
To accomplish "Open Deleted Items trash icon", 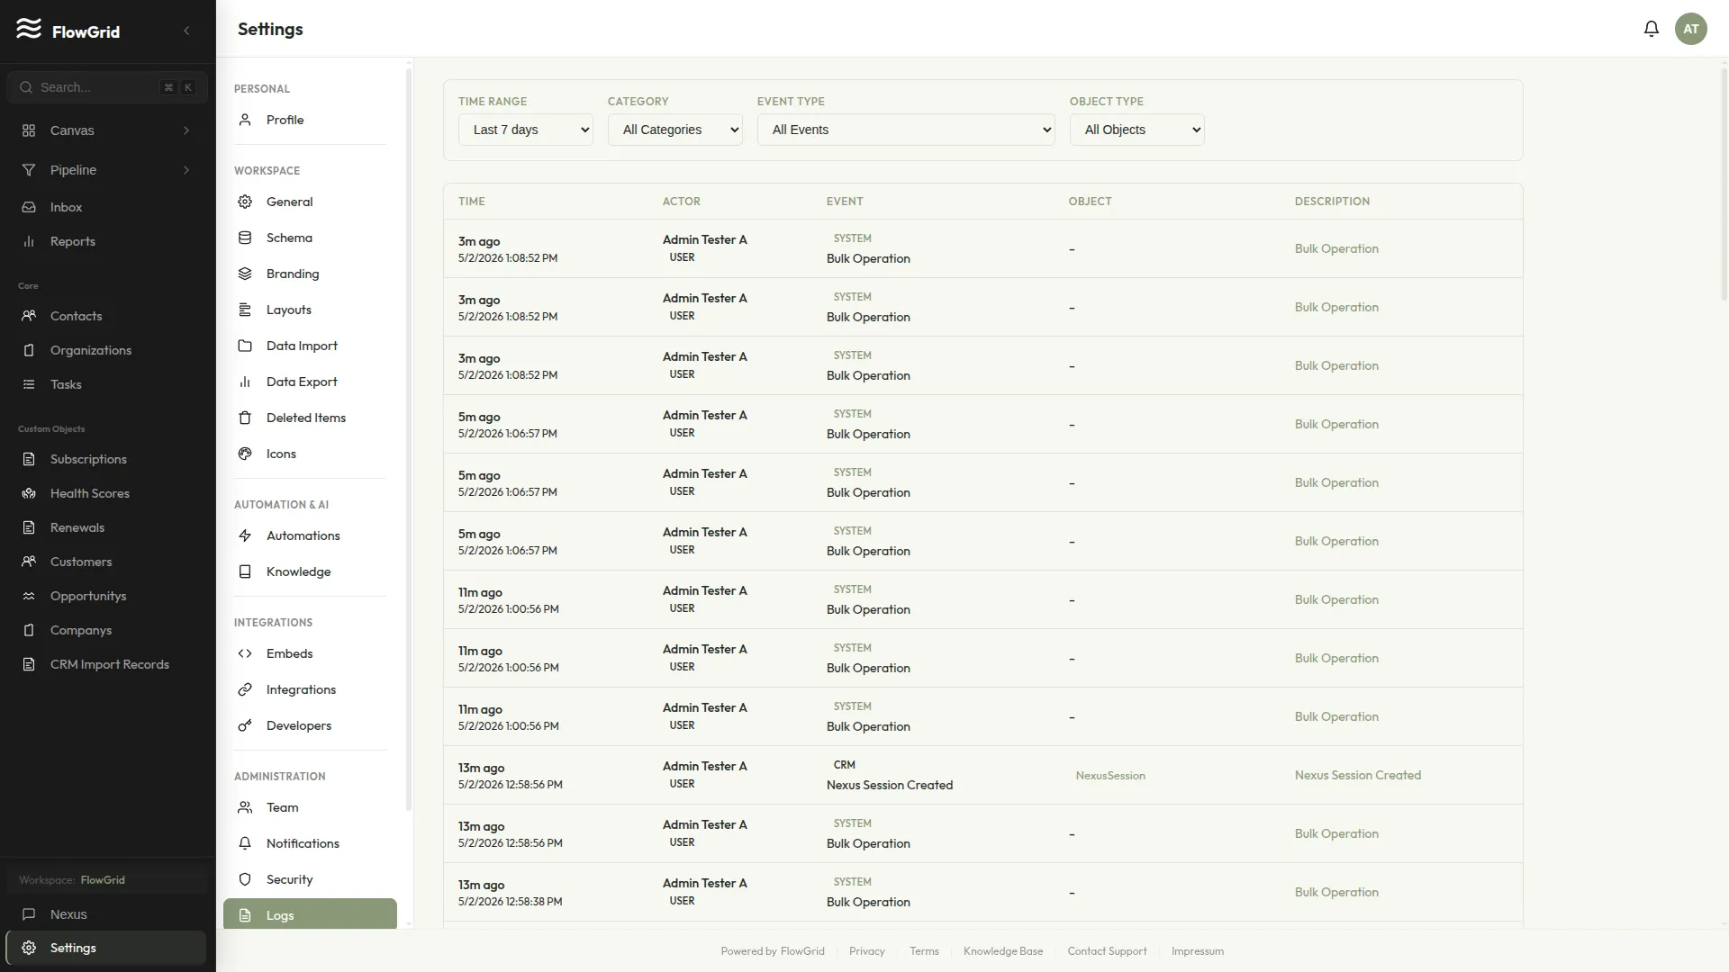I will pyautogui.click(x=245, y=418).
